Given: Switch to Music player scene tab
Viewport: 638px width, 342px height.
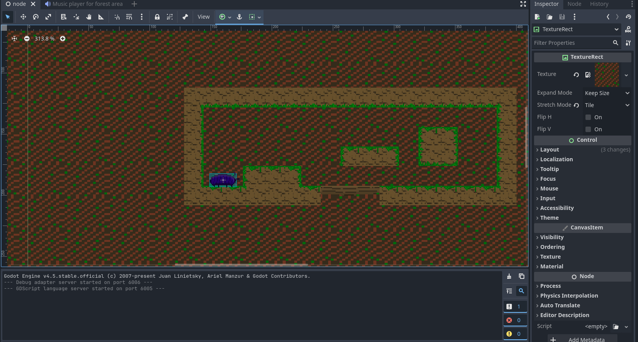Looking at the screenshot, I should pos(84,4).
